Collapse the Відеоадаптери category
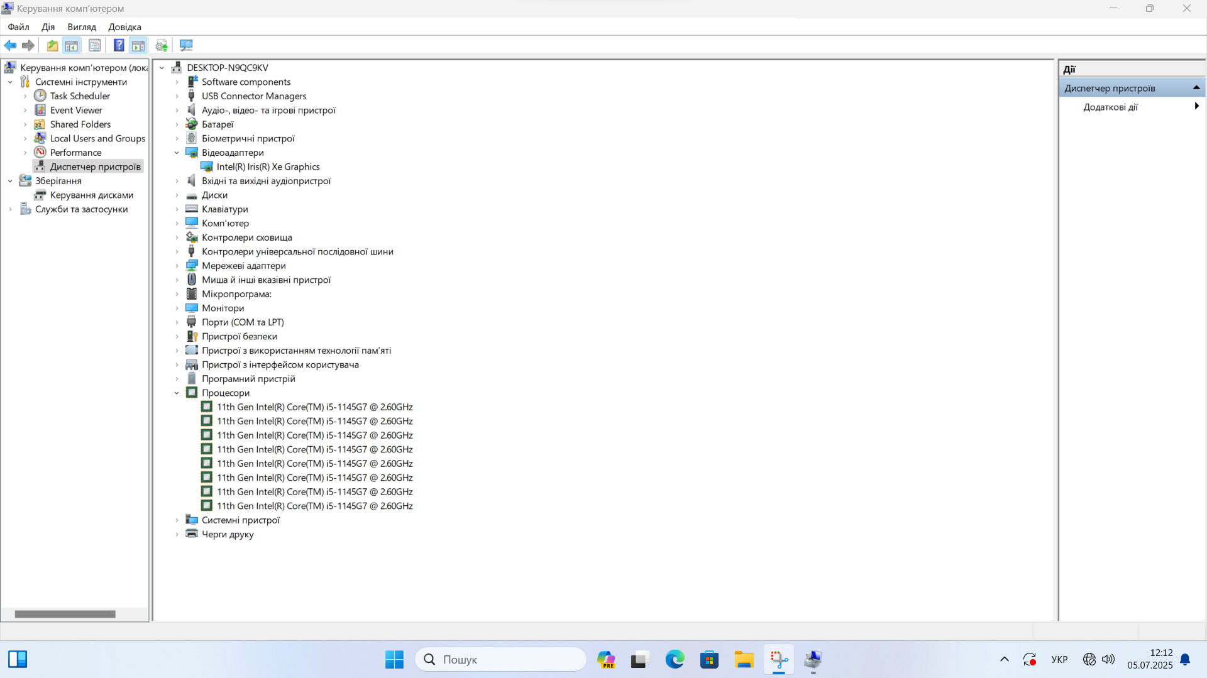The height and width of the screenshot is (678, 1207). coord(177,153)
